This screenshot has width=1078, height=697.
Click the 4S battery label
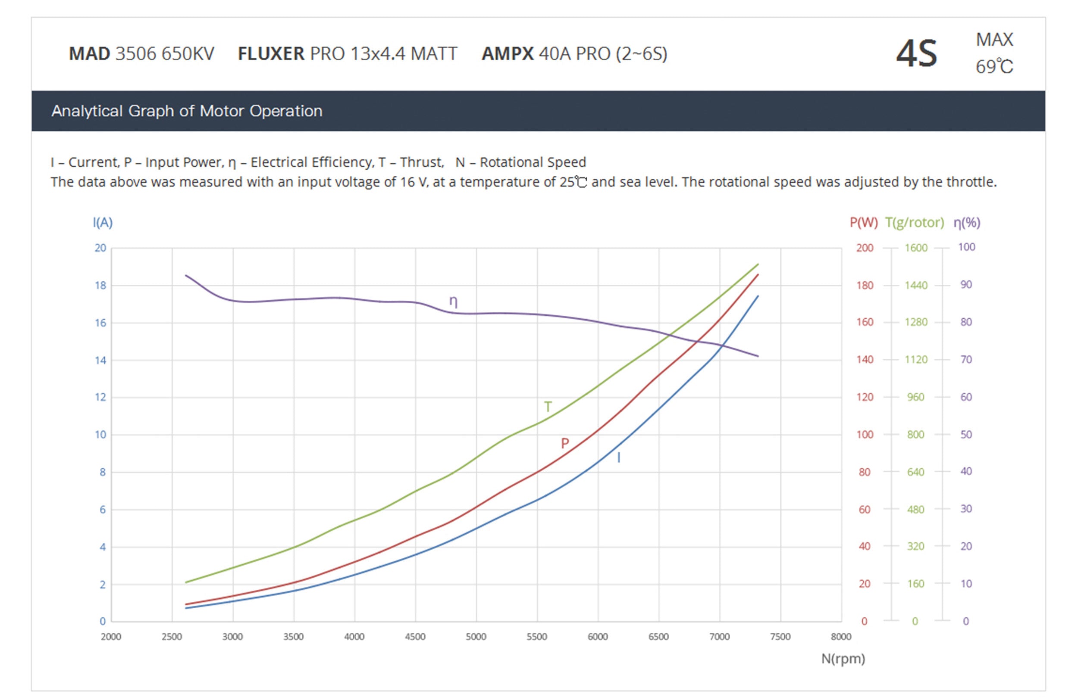point(916,54)
